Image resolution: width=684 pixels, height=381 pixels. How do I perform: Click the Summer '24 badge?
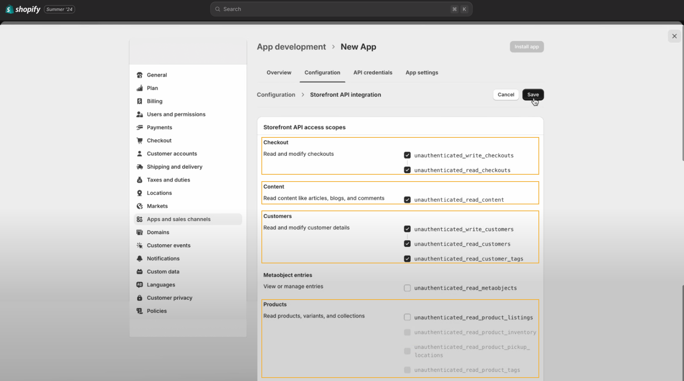coord(59,9)
